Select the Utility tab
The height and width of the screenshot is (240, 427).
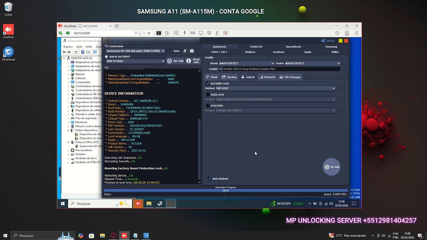pos(335,52)
